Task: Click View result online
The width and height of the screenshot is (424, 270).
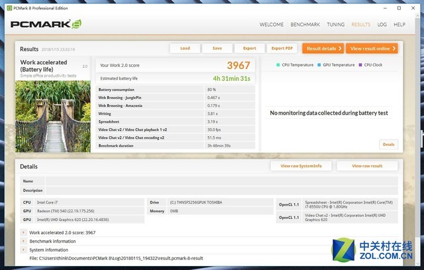Action: coord(372,48)
